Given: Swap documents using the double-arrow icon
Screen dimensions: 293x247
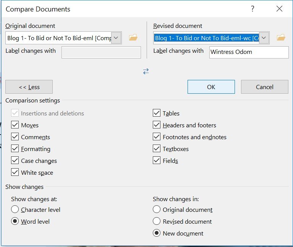Looking at the screenshot, I should click(146, 71).
